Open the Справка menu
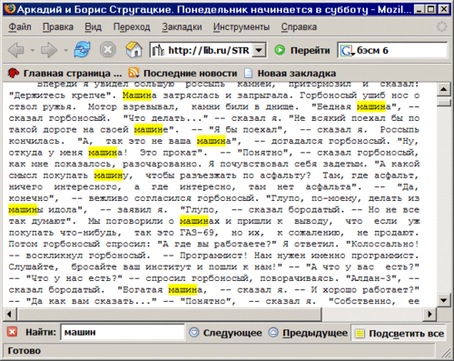The width and height of the screenshot is (454, 361). click(299, 27)
